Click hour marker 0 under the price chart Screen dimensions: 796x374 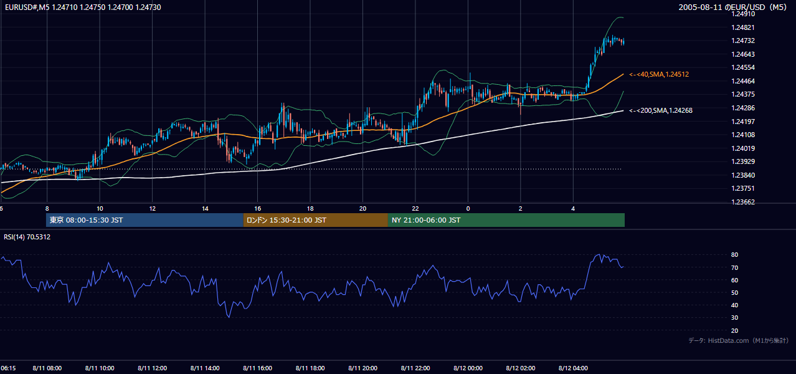468,209
